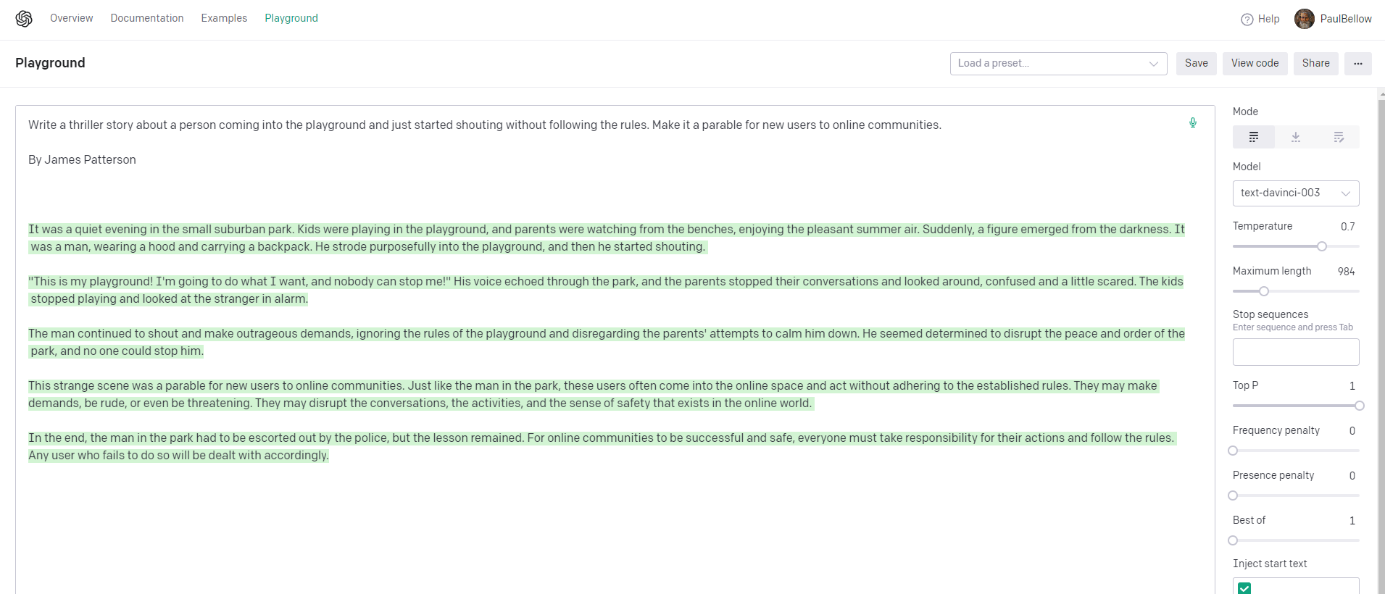Click the PaulBellow profile avatar
This screenshot has height=594, width=1385.
[1305, 19]
